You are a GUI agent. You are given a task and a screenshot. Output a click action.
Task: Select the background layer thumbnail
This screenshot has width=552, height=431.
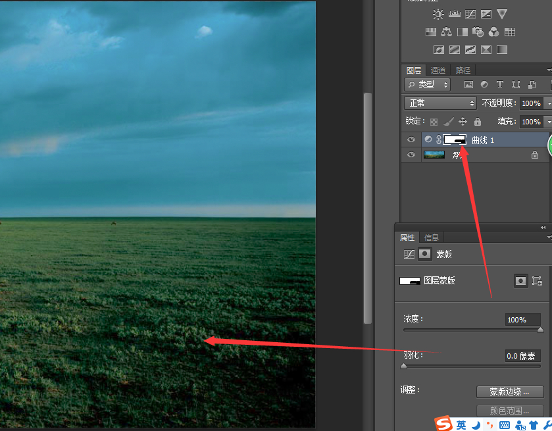click(x=434, y=155)
